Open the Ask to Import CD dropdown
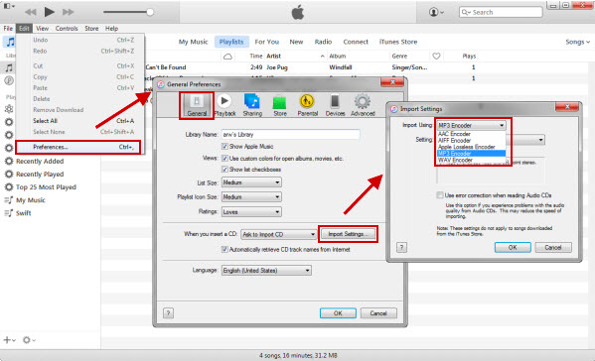This screenshot has width=595, height=361. (278, 234)
